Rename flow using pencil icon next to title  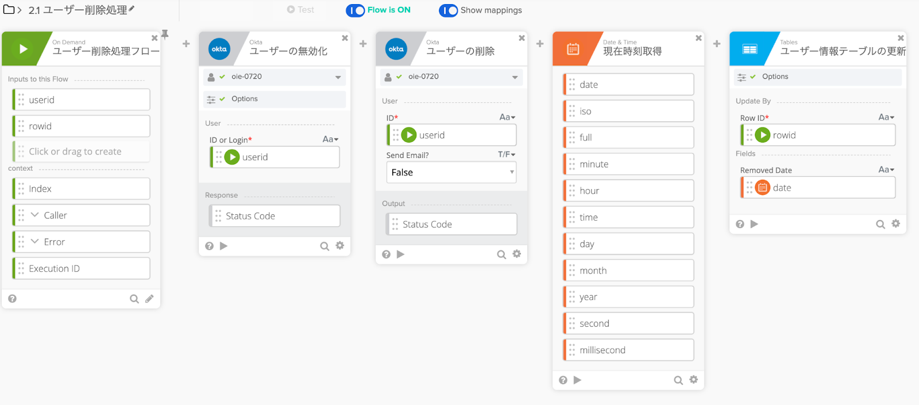click(x=132, y=9)
